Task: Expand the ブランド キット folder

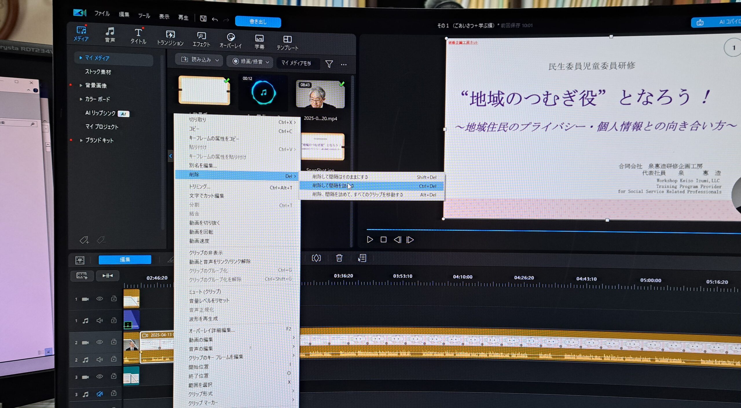Action: (x=81, y=140)
